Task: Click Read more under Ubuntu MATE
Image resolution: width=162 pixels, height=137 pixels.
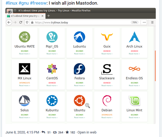Action: click(25, 54)
